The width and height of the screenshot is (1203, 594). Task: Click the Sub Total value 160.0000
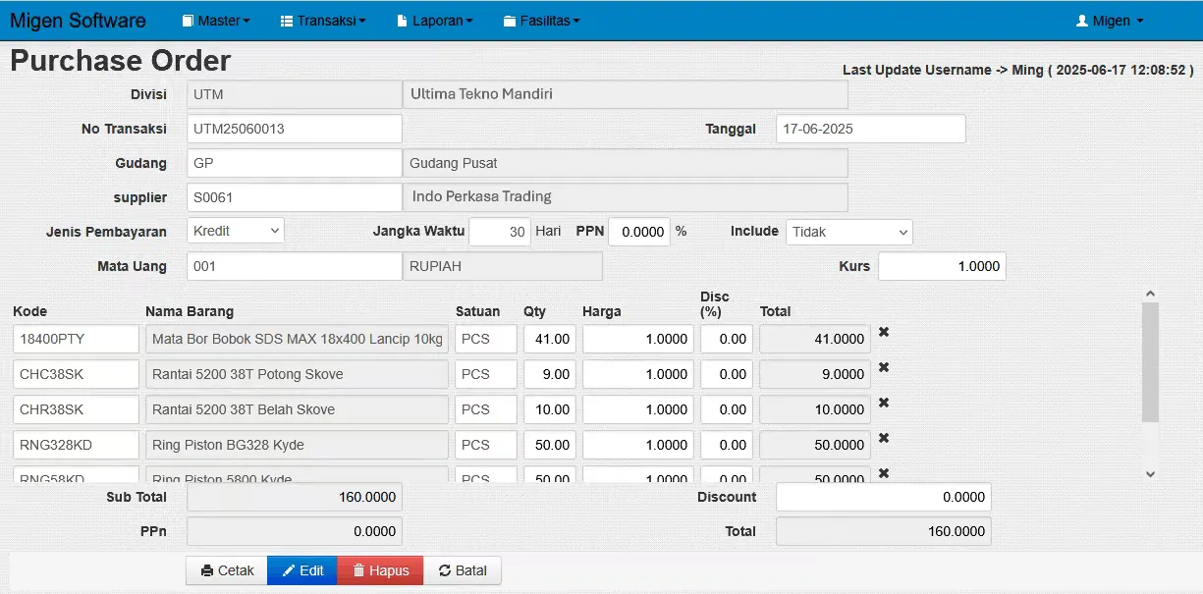tap(295, 497)
